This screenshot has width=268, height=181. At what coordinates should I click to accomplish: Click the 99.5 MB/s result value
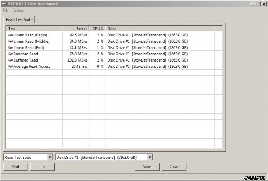point(78,35)
